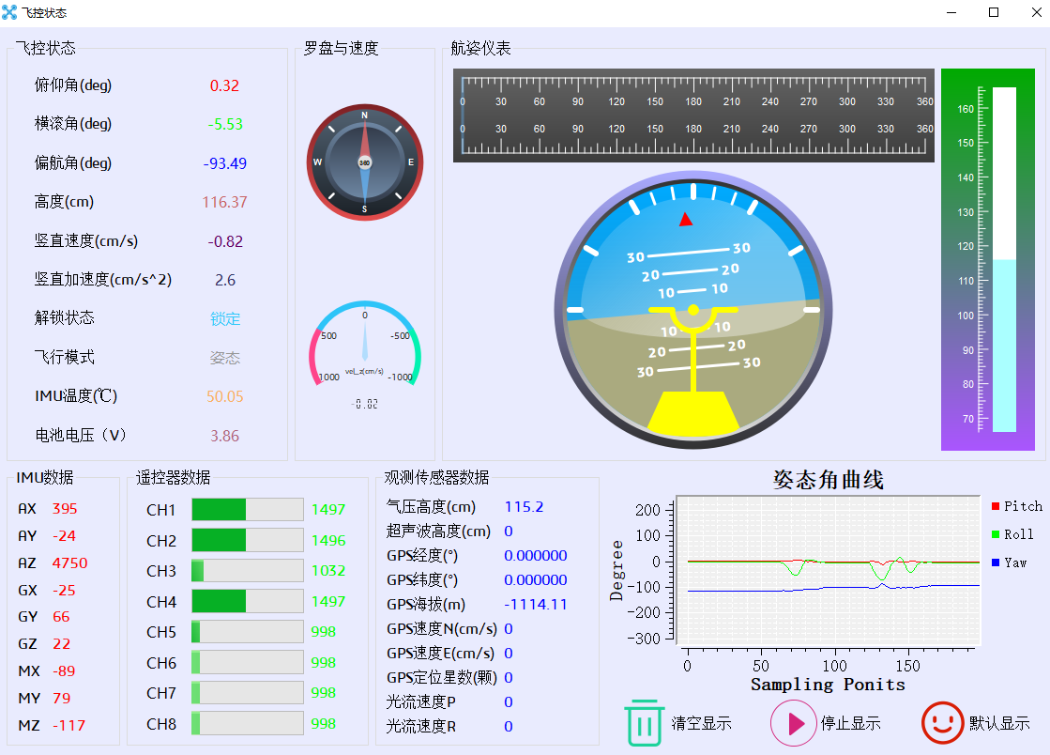The width and height of the screenshot is (1050, 755).
Task: Click the CH8 channel progress bar
Action: coord(247,723)
